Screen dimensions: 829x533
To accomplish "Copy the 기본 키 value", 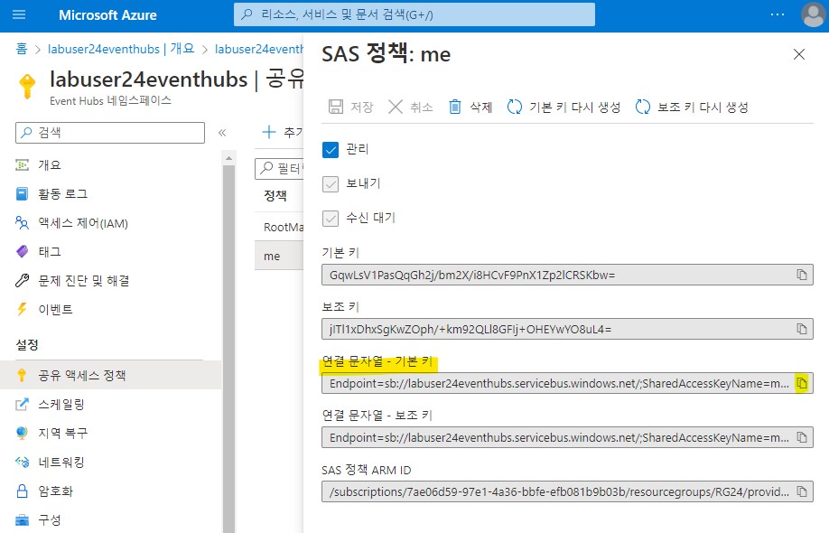I will (x=802, y=275).
